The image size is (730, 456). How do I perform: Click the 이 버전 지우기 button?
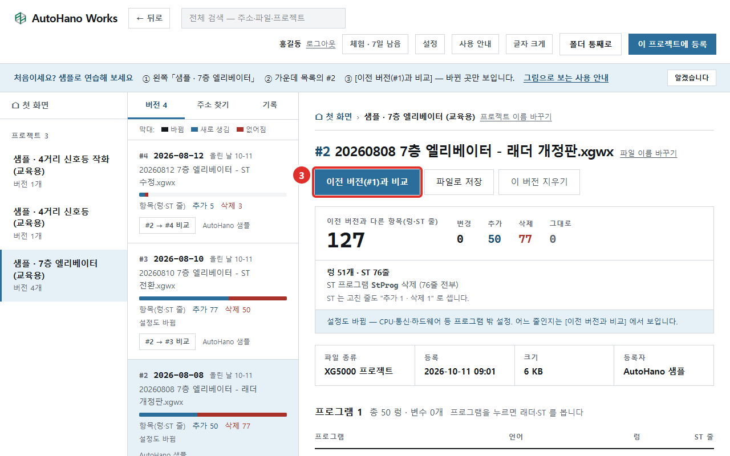coord(539,182)
